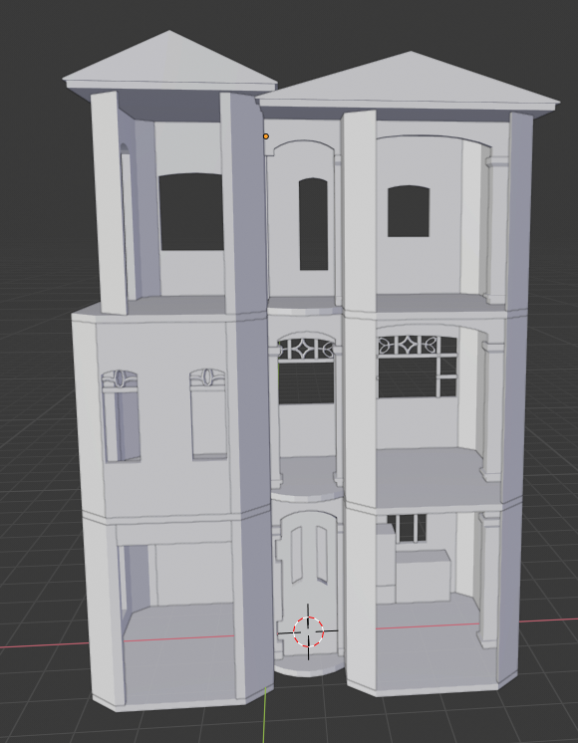Select the right tower's pyramid roof
The width and height of the screenshot is (578, 743).
(x=408, y=83)
